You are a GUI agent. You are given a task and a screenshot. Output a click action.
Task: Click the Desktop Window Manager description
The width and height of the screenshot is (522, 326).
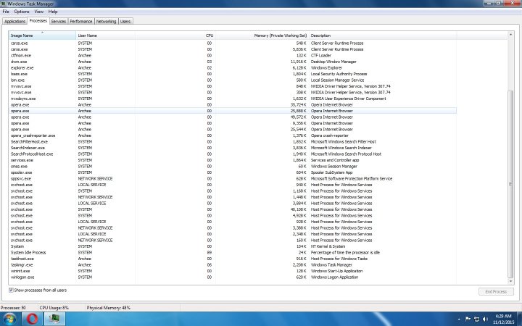click(x=333, y=62)
